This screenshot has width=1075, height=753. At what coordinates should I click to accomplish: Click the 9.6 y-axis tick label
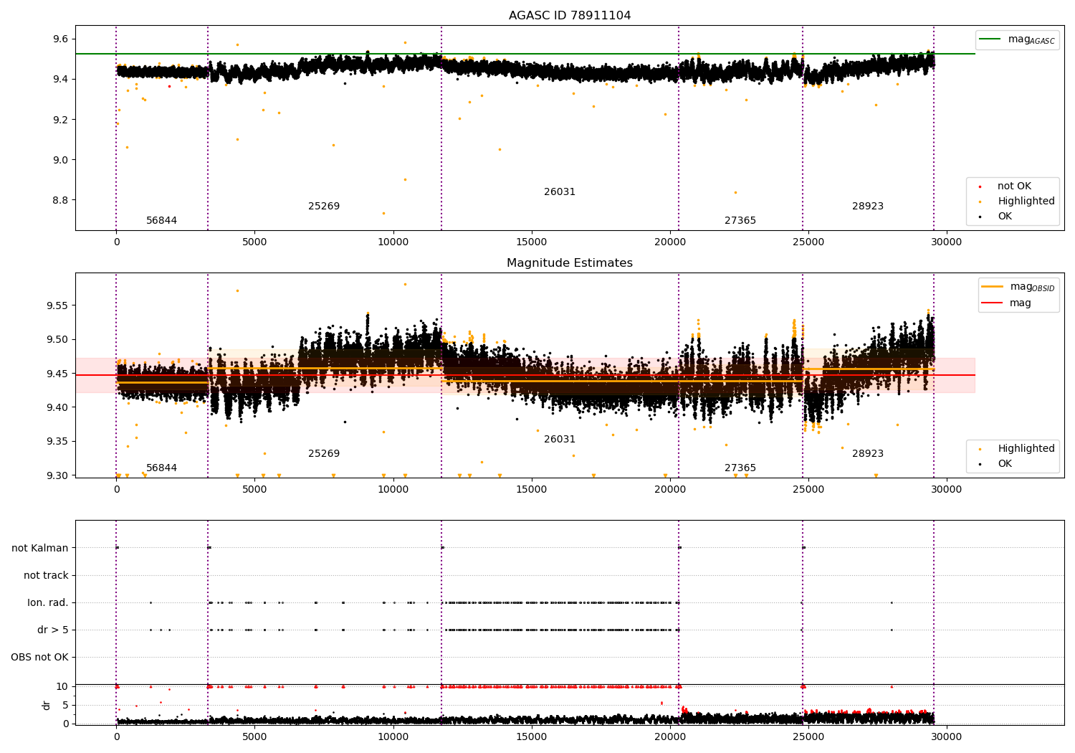coord(60,39)
